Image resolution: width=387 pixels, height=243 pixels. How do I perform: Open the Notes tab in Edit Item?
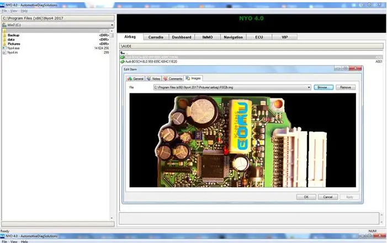pos(153,79)
